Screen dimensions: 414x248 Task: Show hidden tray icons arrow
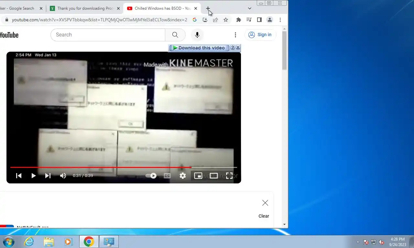pyautogui.click(x=358, y=242)
